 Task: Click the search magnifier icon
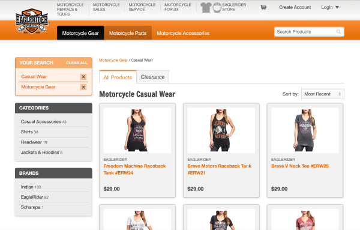[338, 32]
